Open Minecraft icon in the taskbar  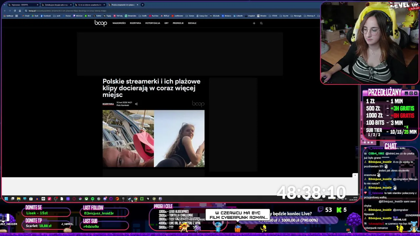pos(142,199)
